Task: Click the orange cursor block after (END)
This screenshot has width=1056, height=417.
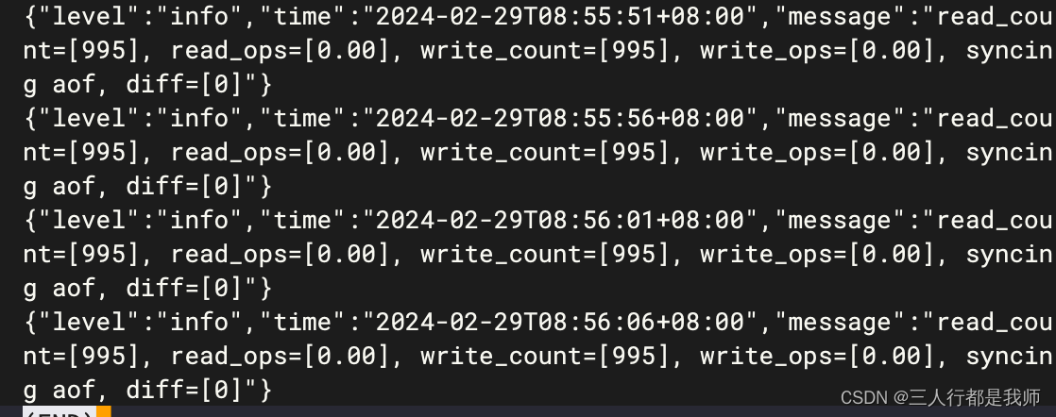Action: 104,411
